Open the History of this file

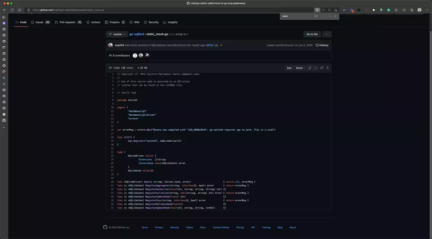(322, 45)
